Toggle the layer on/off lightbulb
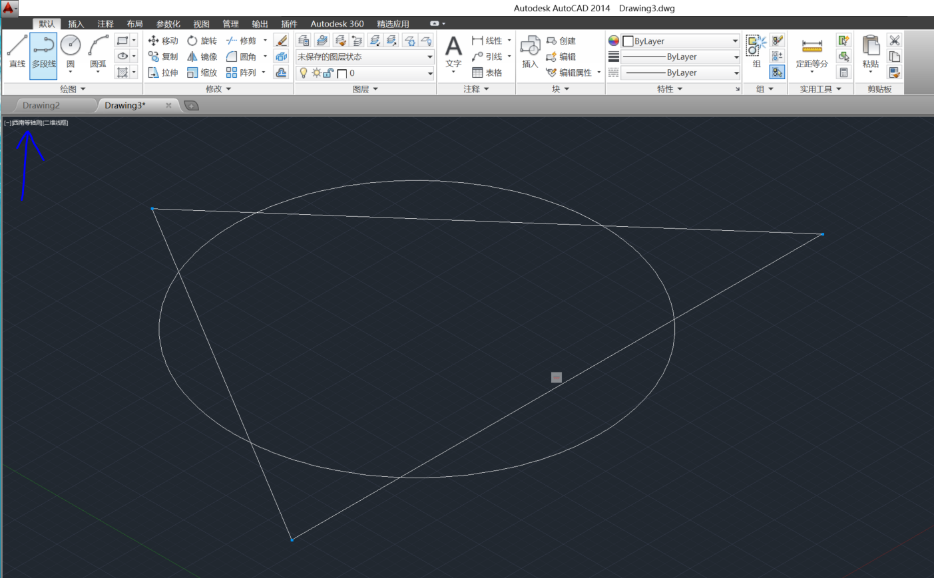Screen dimensions: 934x578 (304, 73)
